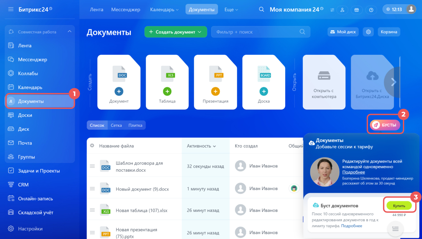Switch file view to Плитка

(135, 125)
